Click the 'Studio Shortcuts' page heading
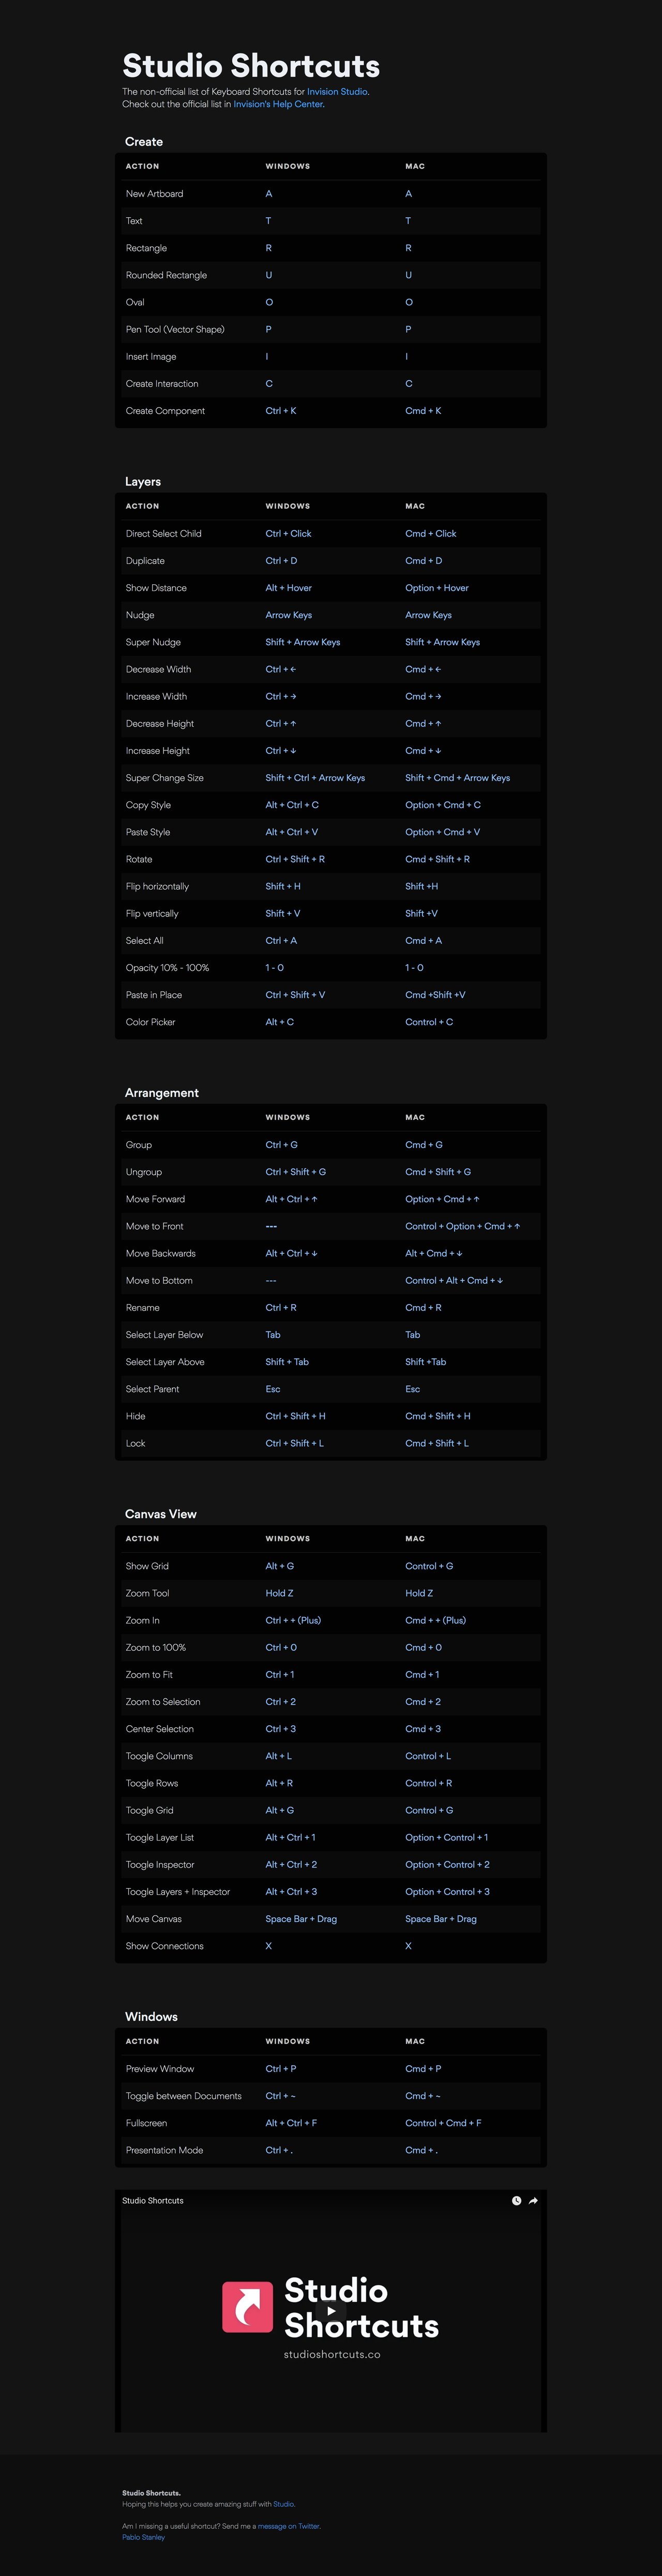Viewport: 662px width, 2576px height. [x=251, y=66]
